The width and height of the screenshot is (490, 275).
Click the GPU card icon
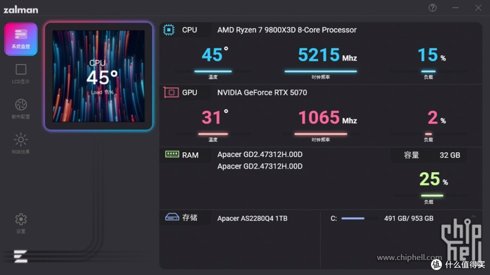point(171,92)
